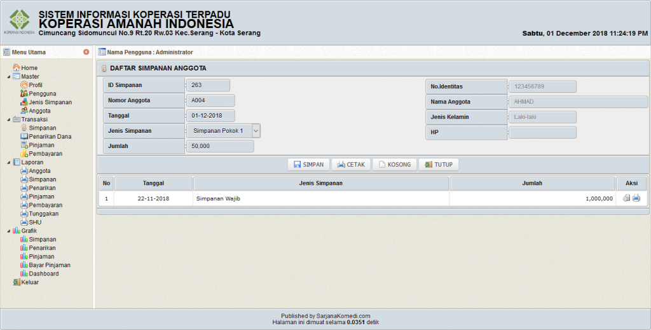The image size is (651, 330).
Task: Click the Profil icon under Master
Action: click(24, 85)
